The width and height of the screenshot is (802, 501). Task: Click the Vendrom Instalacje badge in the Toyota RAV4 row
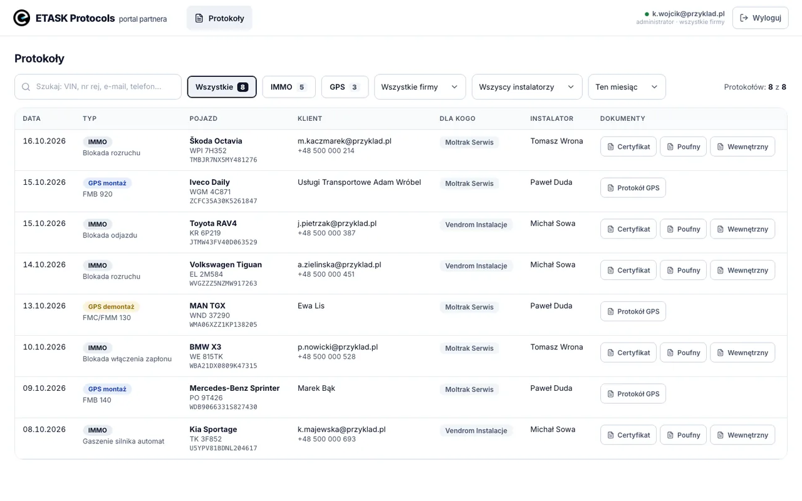476,225
